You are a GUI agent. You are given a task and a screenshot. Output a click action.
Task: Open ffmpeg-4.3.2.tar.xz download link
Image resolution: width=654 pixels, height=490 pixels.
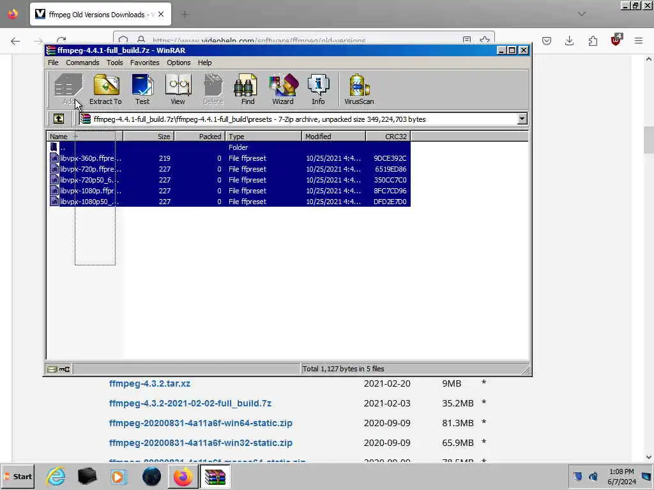tap(149, 383)
